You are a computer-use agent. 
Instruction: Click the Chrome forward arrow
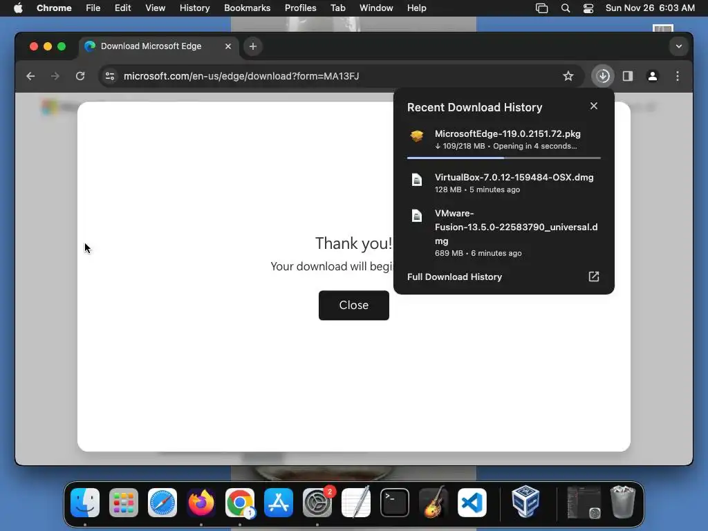55,76
